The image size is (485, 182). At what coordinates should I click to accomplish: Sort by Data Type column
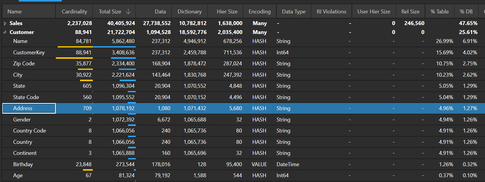click(293, 12)
